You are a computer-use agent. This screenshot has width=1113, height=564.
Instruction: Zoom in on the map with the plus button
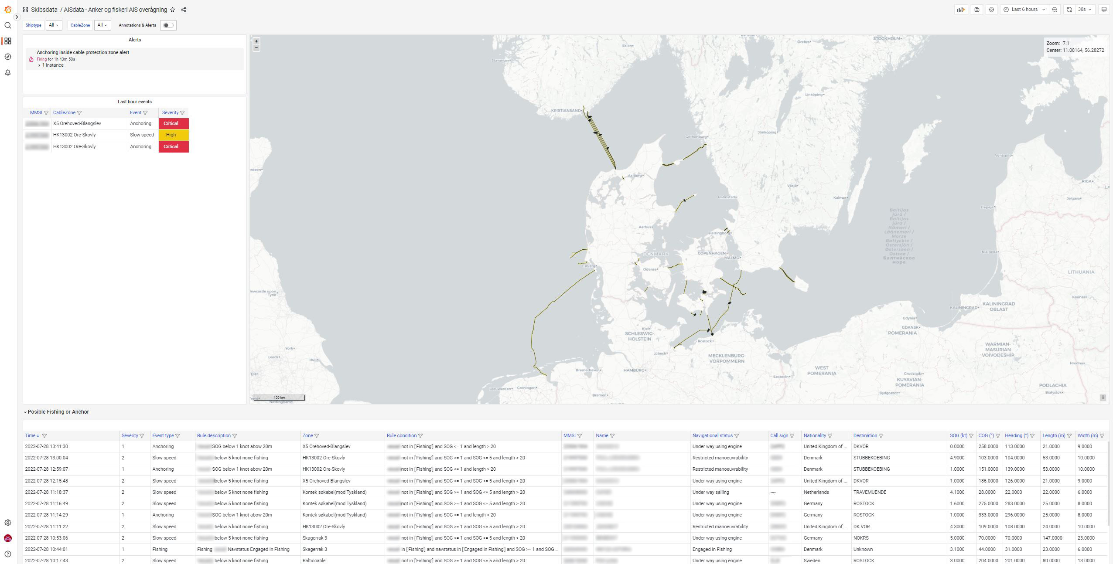pyautogui.click(x=256, y=41)
